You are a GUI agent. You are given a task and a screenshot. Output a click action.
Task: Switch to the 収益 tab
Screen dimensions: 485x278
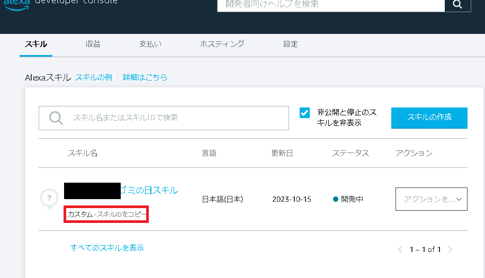93,44
